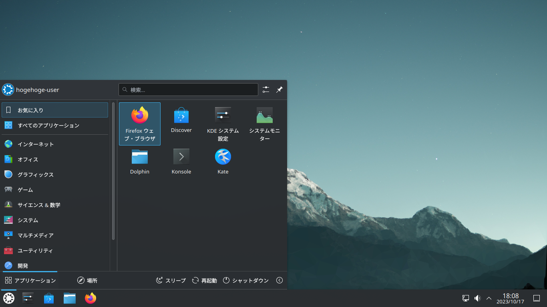Show hidden system tray icons
This screenshot has width=547, height=307.
489,298
